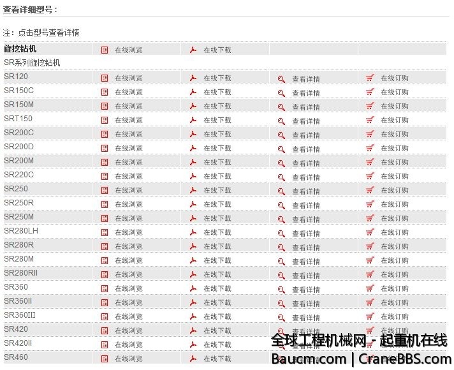Click the PDF download icon for SR280M
This screenshot has height=370, width=454.
(x=193, y=260)
